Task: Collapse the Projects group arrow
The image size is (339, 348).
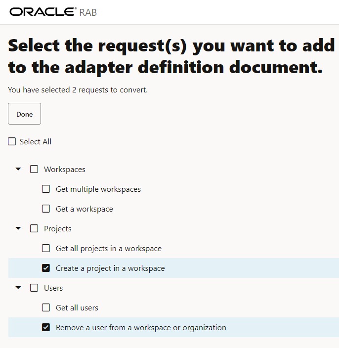Action: point(18,228)
